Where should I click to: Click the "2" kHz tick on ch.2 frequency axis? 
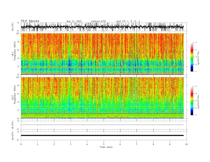(x=19, y=110)
